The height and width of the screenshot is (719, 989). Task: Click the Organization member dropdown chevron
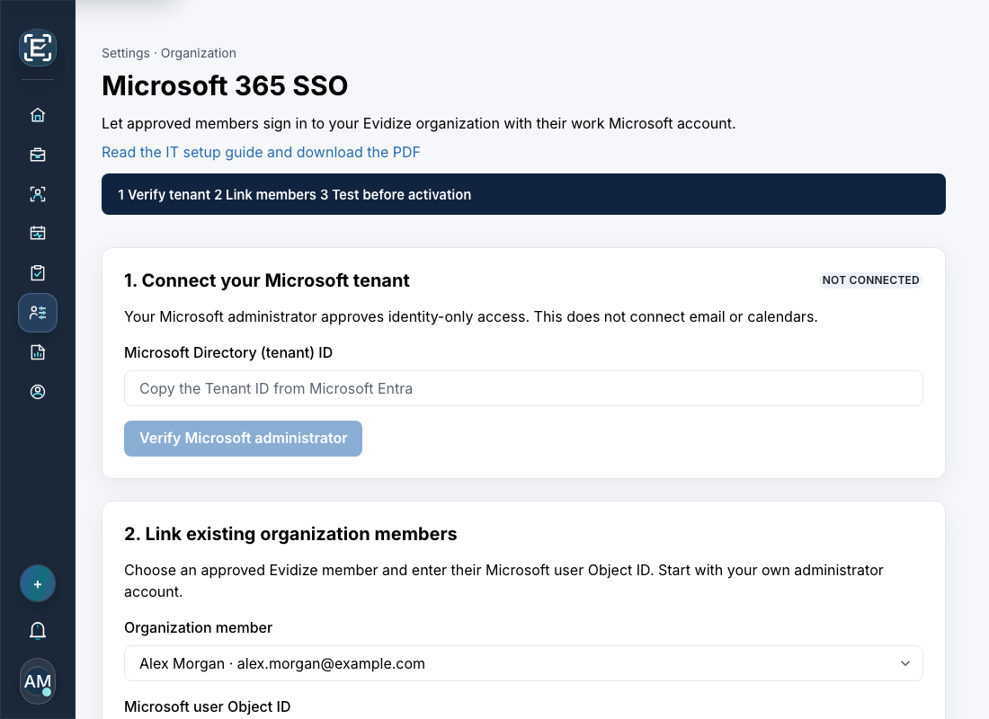[x=905, y=663]
